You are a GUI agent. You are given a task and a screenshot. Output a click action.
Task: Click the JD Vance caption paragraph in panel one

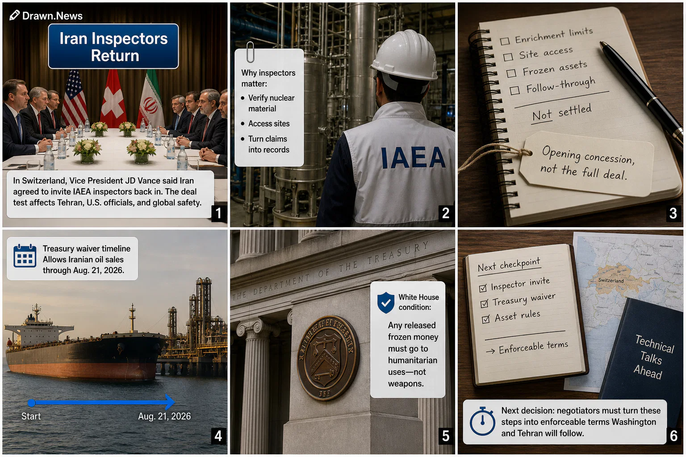(107, 191)
